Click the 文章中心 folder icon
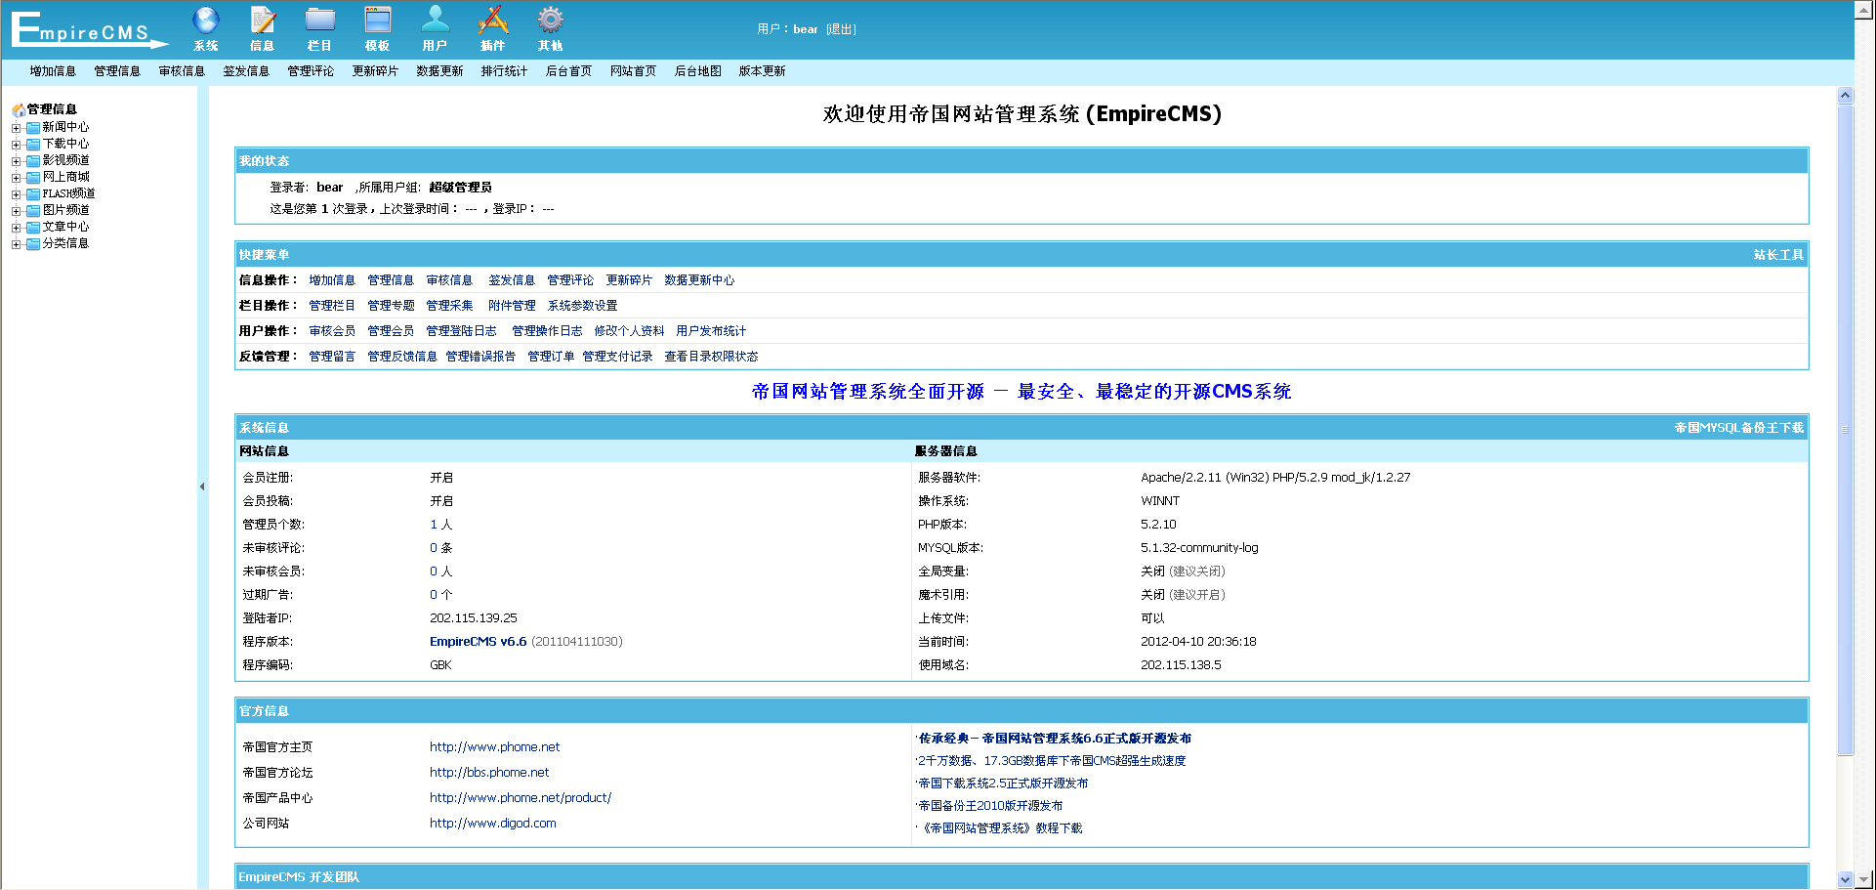The image size is (1876, 890). pyautogui.click(x=33, y=227)
